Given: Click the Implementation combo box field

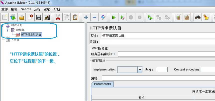Looking at the screenshot, I should point(127,70).
